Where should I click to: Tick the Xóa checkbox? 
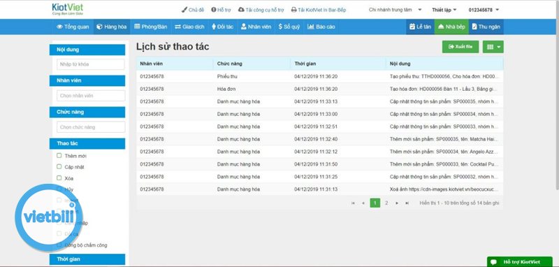59,178
